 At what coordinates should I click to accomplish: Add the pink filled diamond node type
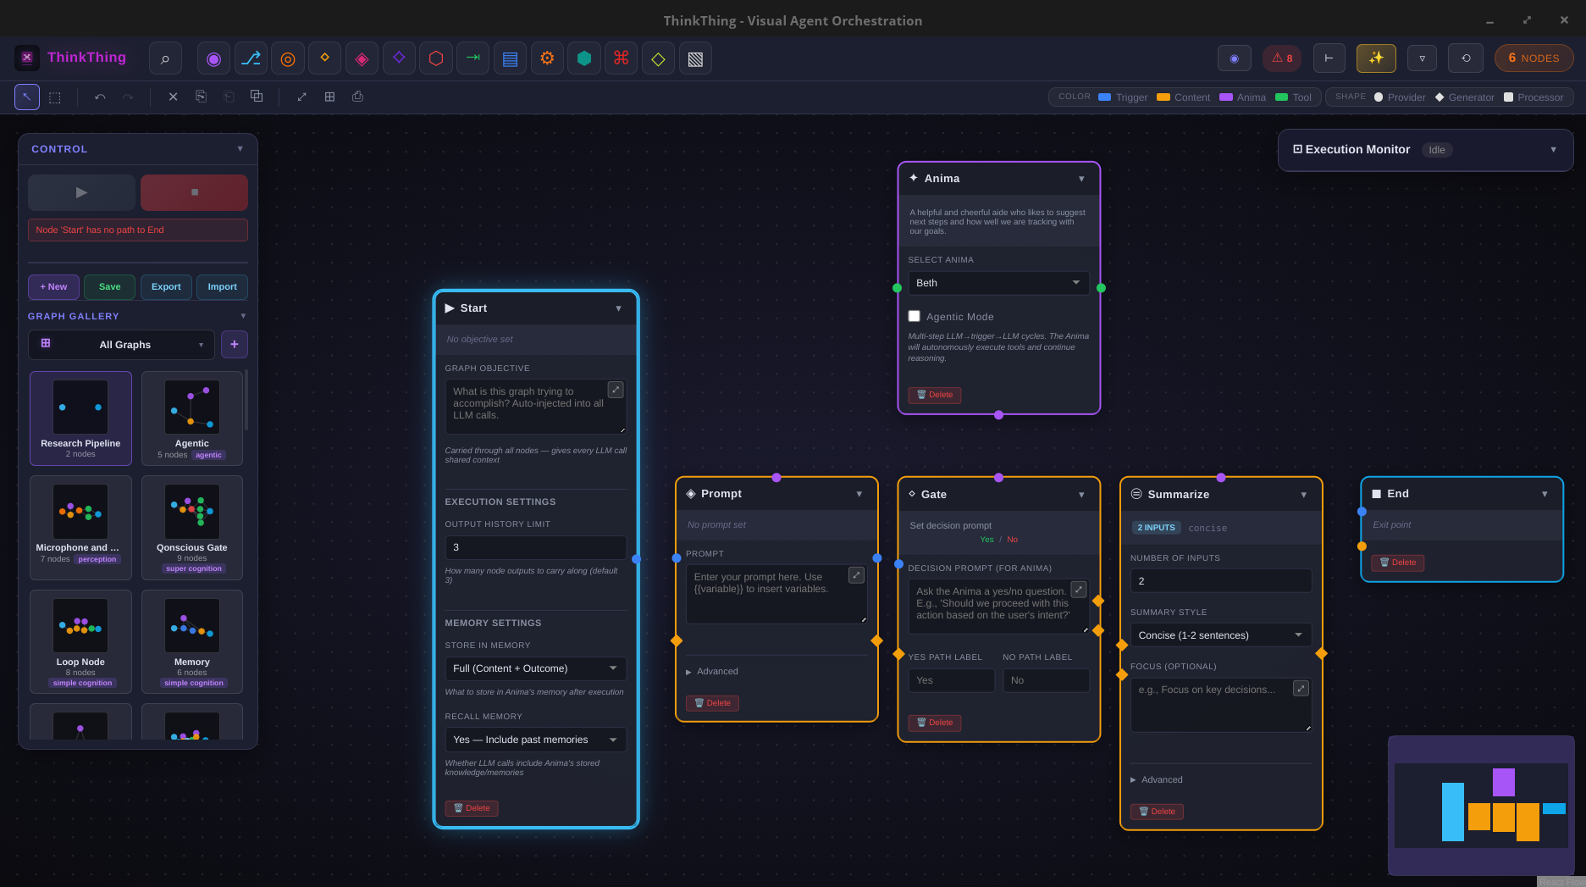click(x=362, y=58)
